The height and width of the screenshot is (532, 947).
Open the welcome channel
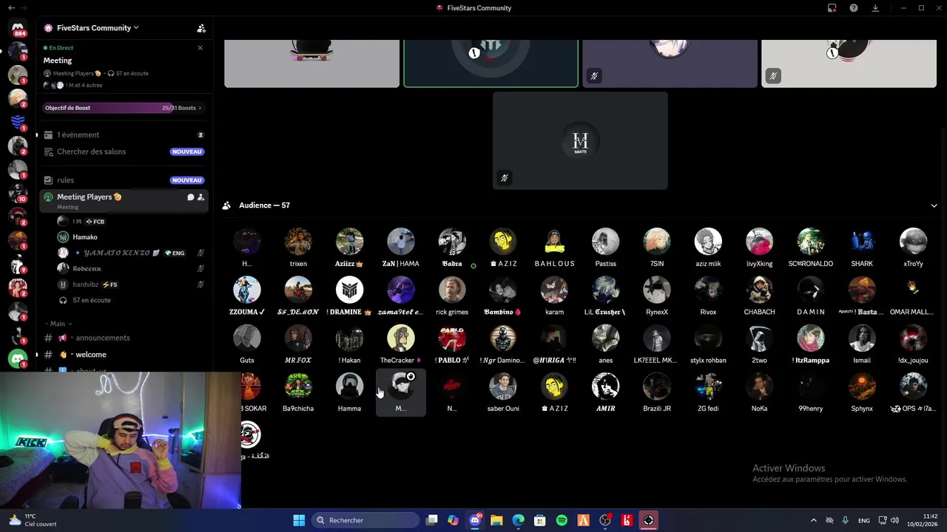124,355
